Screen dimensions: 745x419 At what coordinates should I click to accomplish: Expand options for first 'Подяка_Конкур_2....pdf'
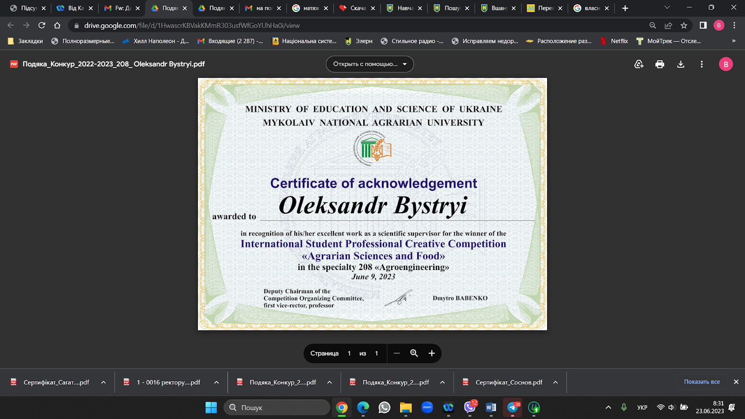tap(330, 382)
